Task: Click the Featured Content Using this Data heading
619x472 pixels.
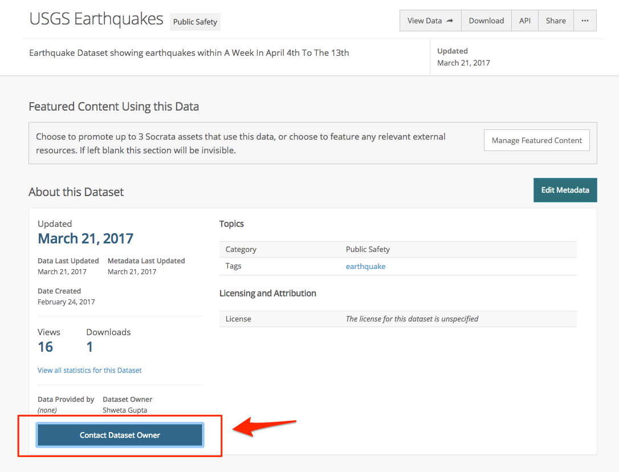Action: [113, 107]
